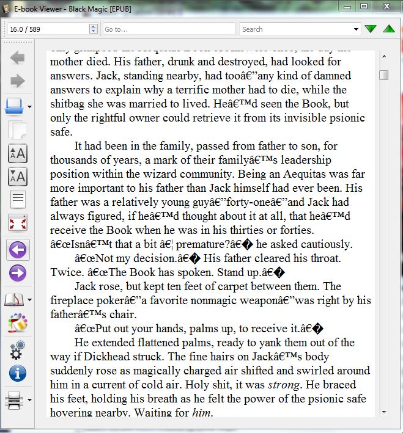Click the italic word "strong" in the text
Image resolution: width=403 pixels, height=433 pixels.
284,385
